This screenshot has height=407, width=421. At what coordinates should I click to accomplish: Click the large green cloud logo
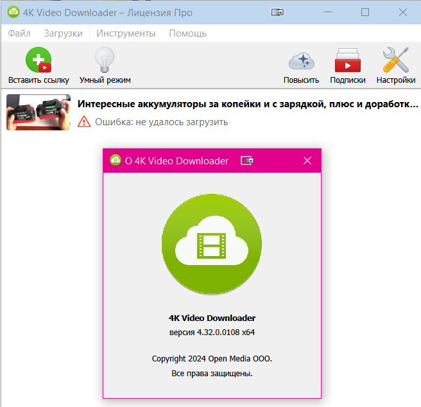click(212, 241)
